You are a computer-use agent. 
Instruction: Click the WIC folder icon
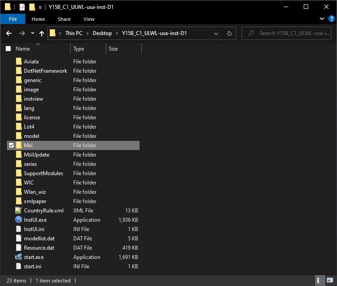[x=19, y=183]
